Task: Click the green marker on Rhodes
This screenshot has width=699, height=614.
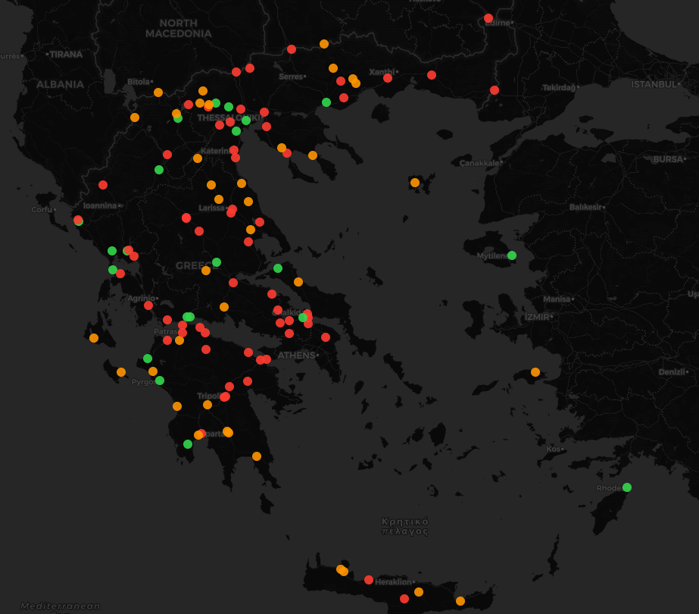Action: pos(626,487)
